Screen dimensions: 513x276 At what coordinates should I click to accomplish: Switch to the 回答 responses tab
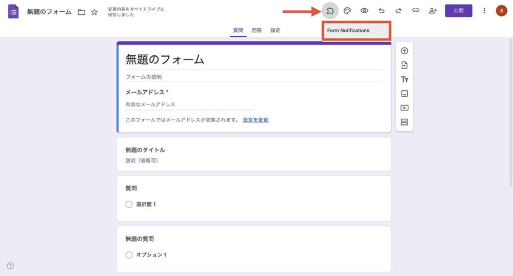coord(256,30)
